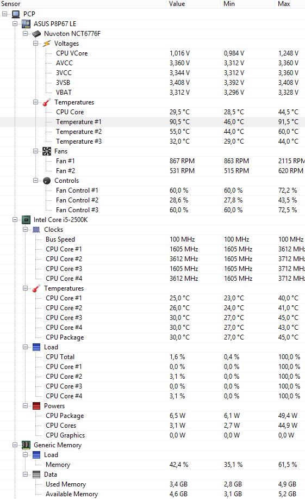Click the Nuvoton Temperatures thermometer icon
The width and height of the screenshot is (305, 499).
coord(47,102)
